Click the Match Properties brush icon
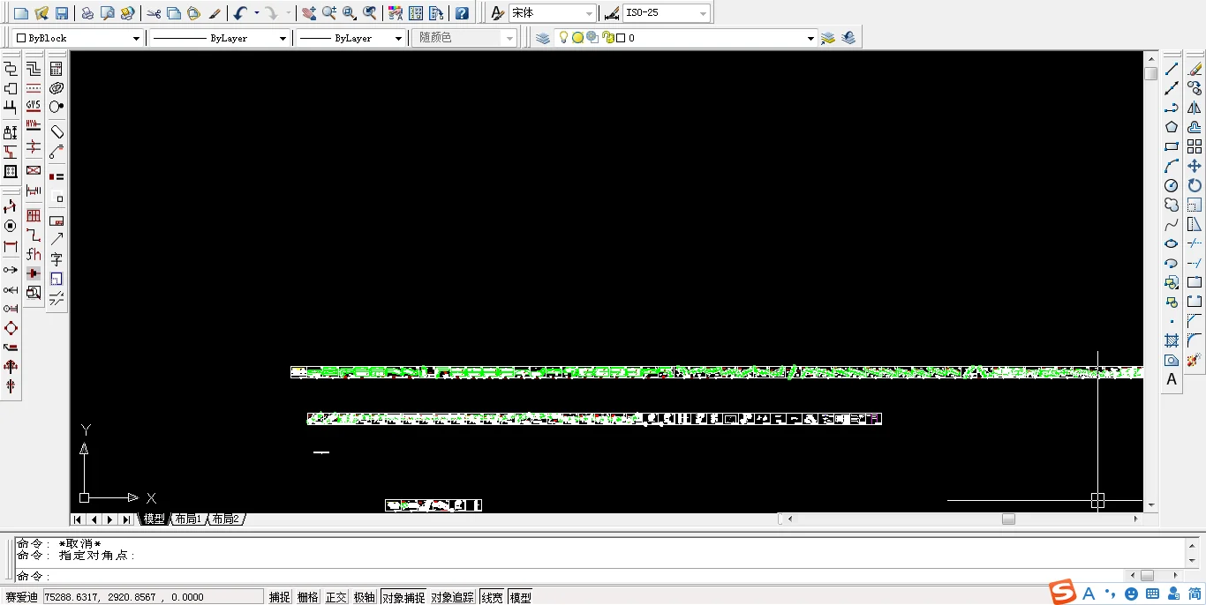This screenshot has width=1206, height=605. 215,13
